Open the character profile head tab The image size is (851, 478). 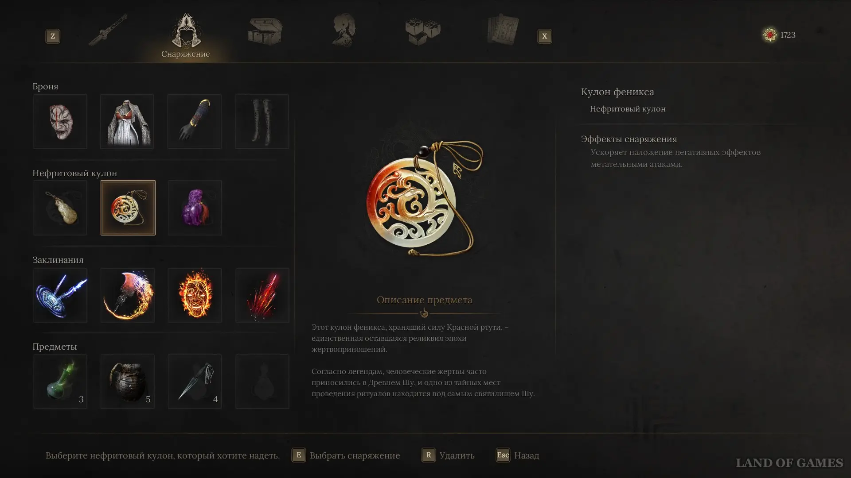[x=344, y=30]
